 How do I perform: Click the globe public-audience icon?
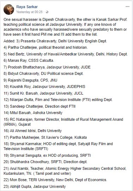coord(47,12)
